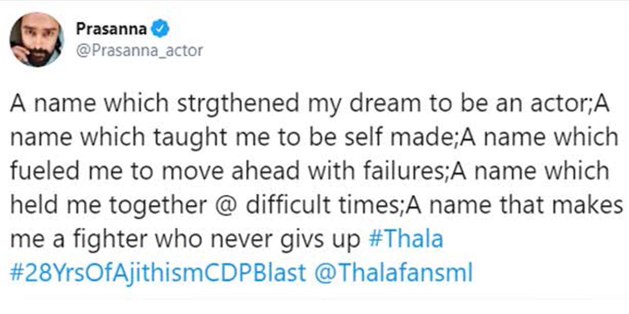The height and width of the screenshot is (314, 629).
Task: Click the display name Prasanna
Action: (111, 29)
